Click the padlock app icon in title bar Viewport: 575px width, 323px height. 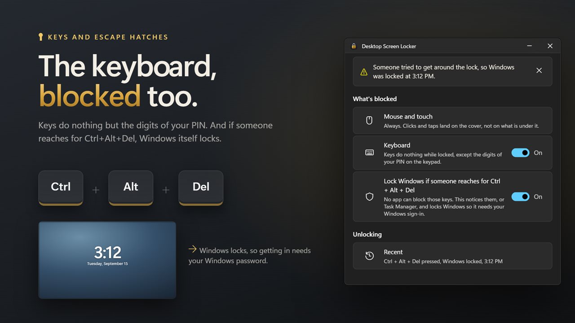[x=354, y=46]
